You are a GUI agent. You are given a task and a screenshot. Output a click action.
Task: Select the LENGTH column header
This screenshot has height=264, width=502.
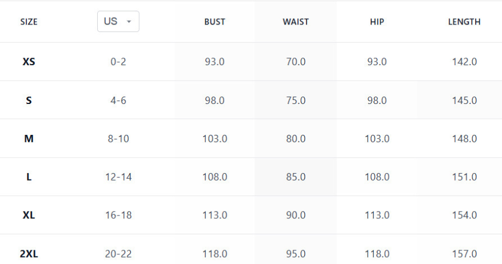464,22
